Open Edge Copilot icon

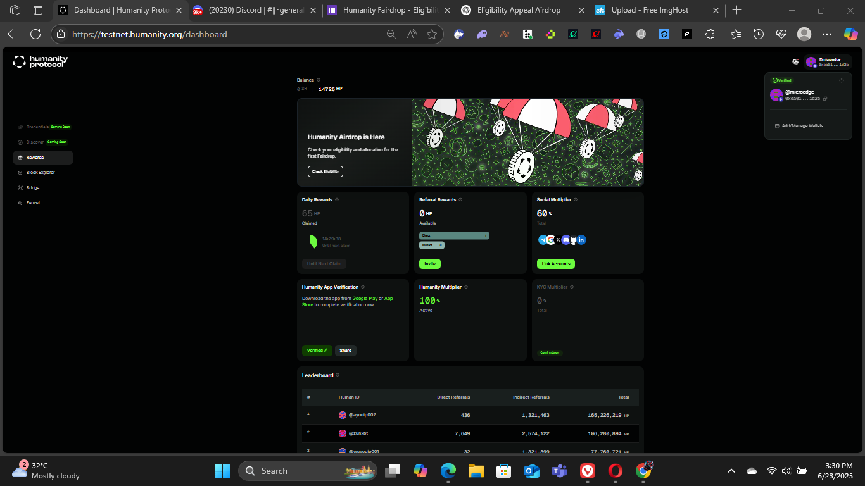(x=850, y=34)
